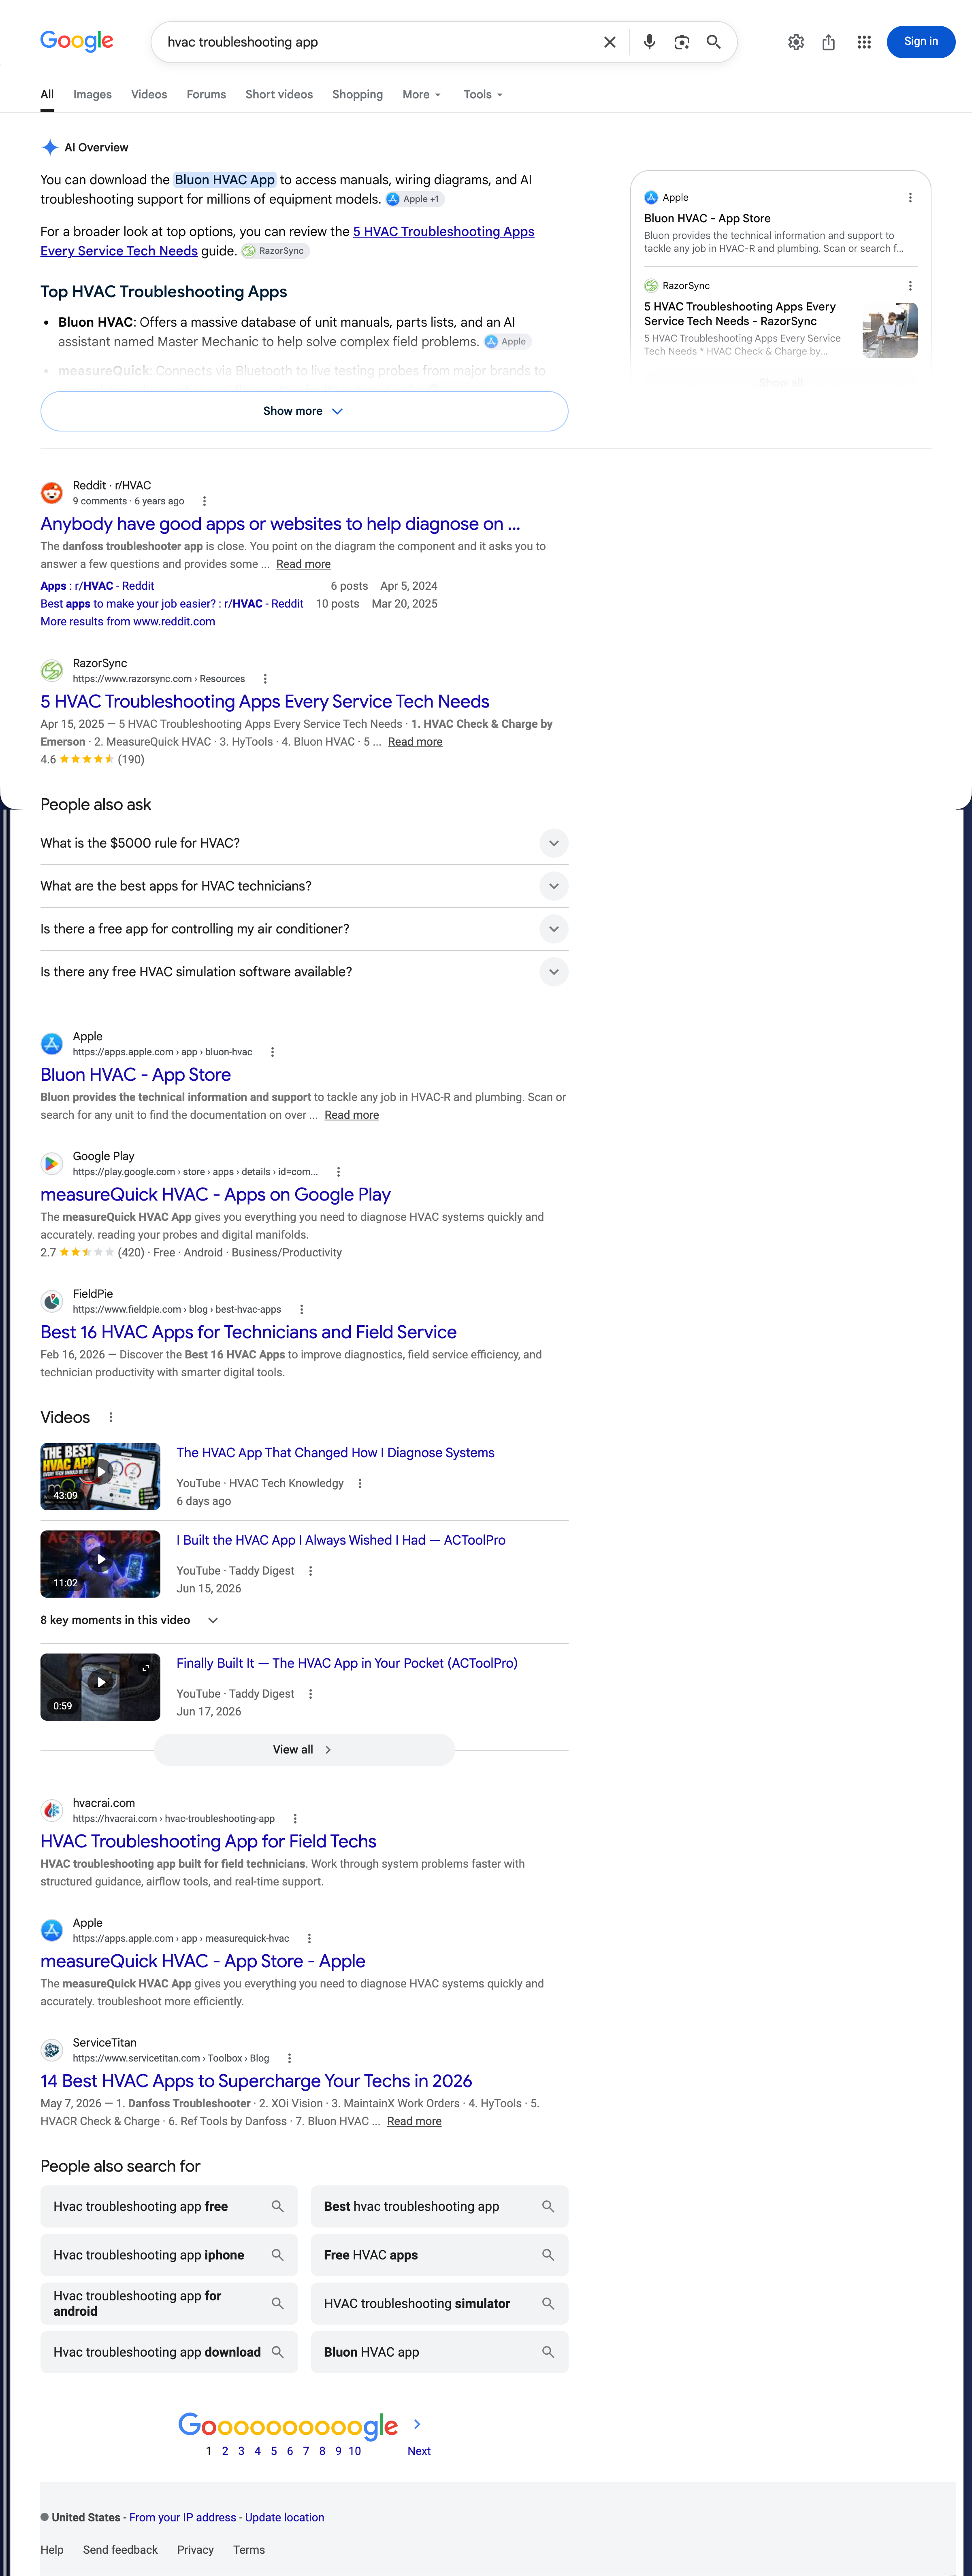
Task: Click the Google logo
Action: pyautogui.click(x=77, y=41)
